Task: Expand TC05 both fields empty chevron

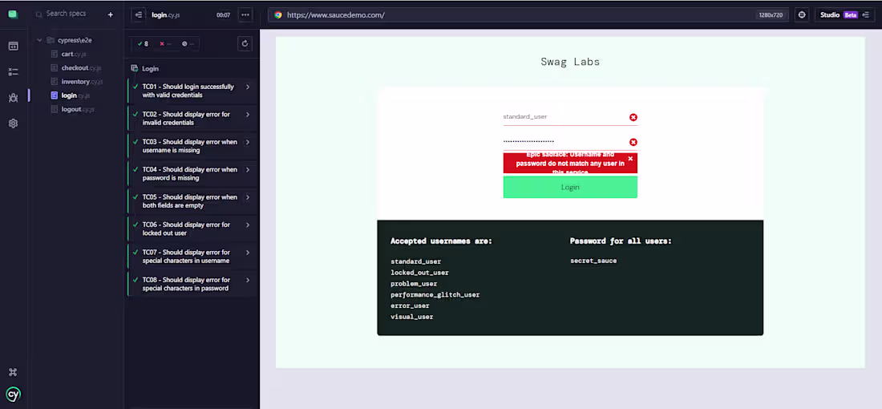Action: (248, 197)
